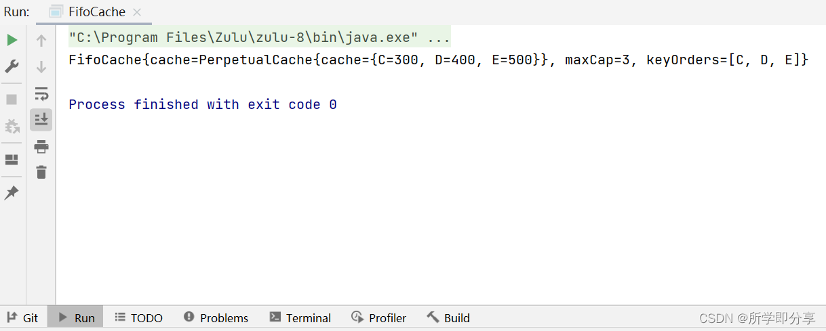Print the console output
826x331 pixels.
click(x=41, y=146)
